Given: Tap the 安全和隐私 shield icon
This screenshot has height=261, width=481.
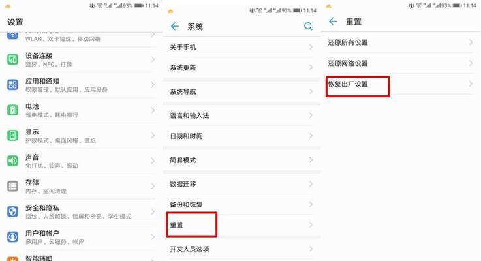Looking at the screenshot, I should click(12, 211).
